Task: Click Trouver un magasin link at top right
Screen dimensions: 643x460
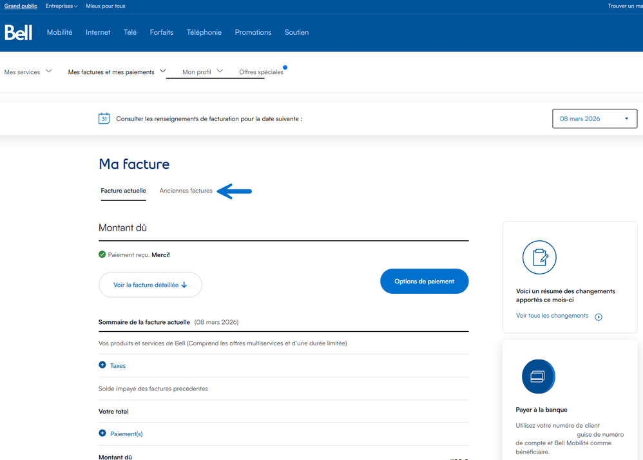Action: tap(626, 6)
